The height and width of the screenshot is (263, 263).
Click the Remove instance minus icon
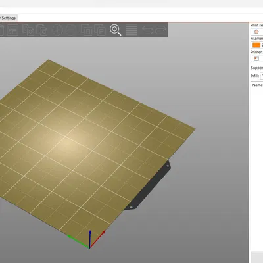[x=70, y=30]
